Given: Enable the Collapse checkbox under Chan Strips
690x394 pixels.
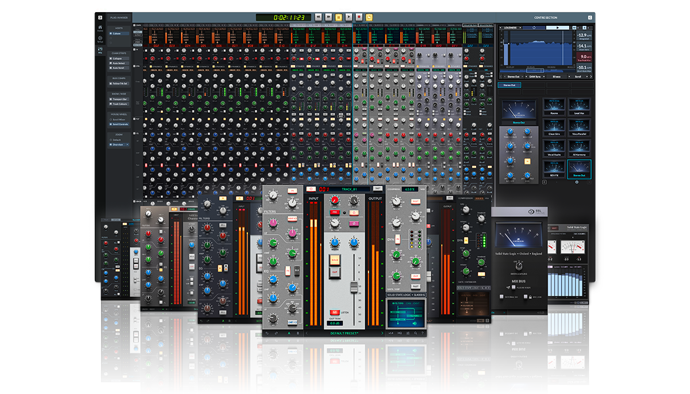Looking at the screenshot, I should [111, 59].
